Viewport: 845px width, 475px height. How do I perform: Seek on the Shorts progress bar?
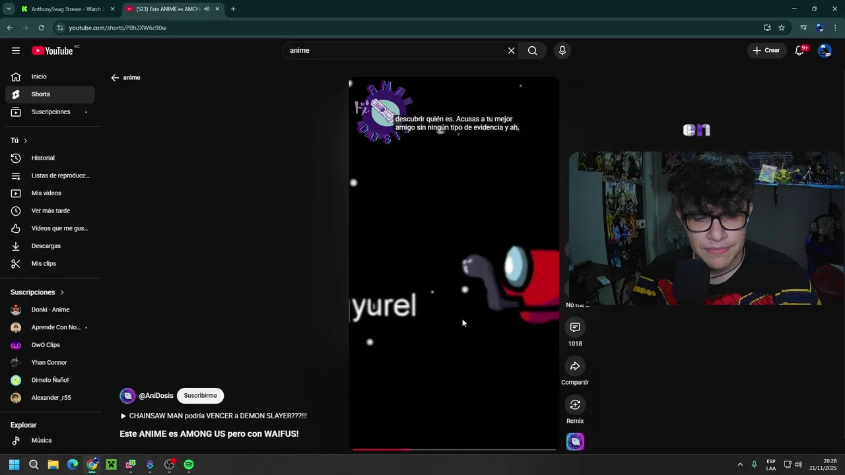pyautogui.click(x=454, y=449)
